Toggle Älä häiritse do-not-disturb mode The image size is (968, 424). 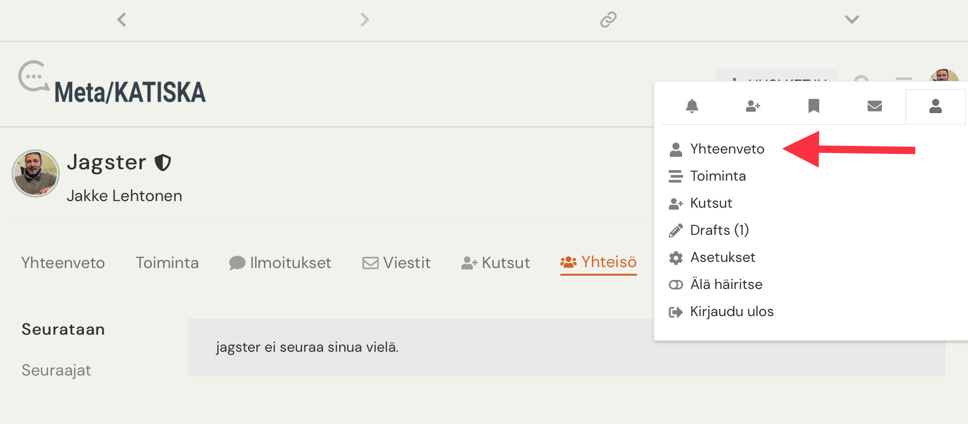[726, 284]
